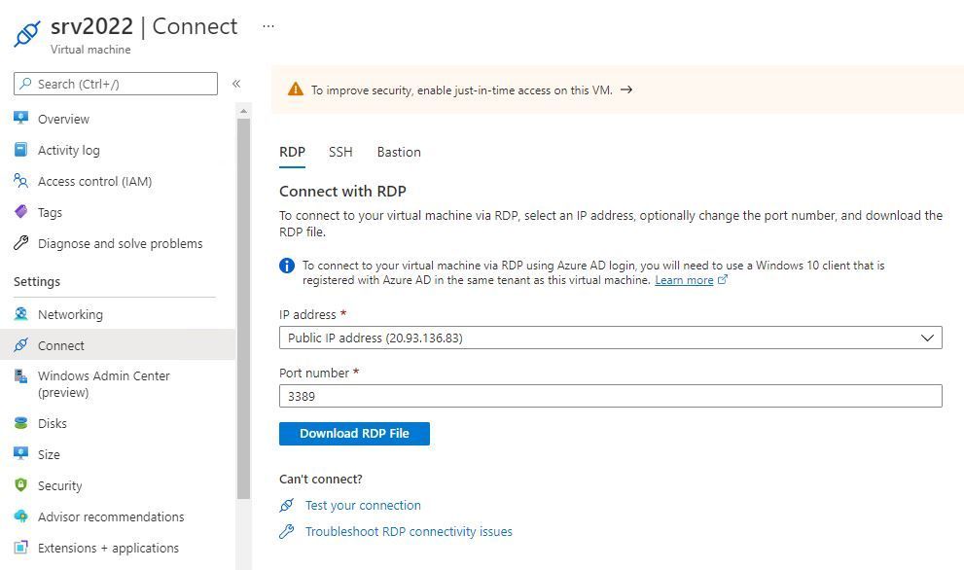This screenshot has width=964, height=570.
Task: Click the sidebar scrollbar up arrow
Action: pos(243,111)
